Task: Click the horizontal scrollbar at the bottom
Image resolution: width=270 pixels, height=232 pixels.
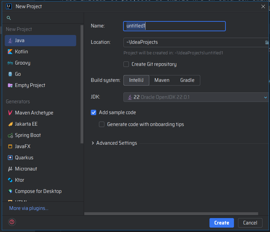Action: 170,214
